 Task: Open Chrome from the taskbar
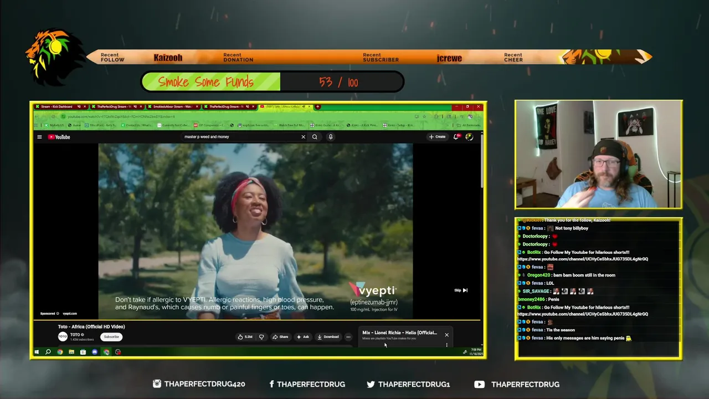60,352
